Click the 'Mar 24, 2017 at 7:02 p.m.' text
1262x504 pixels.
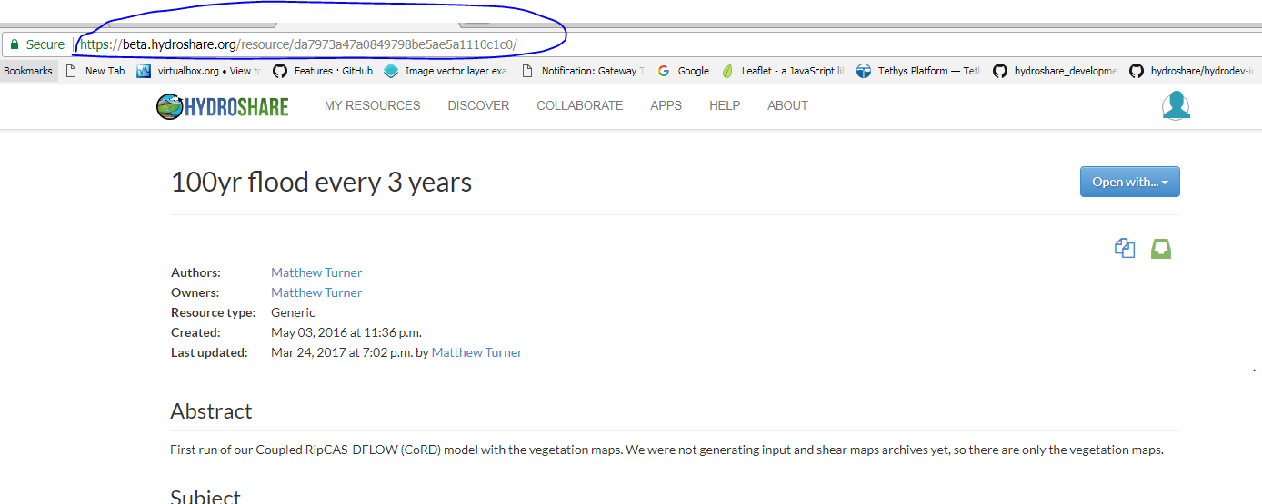coord(342,352)
